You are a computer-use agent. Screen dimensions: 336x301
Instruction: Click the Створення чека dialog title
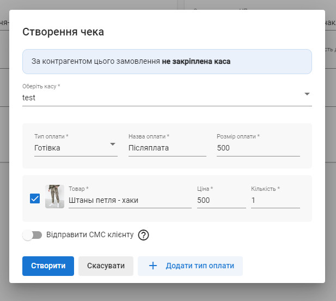pyautogui.click(x=63, y=32)
